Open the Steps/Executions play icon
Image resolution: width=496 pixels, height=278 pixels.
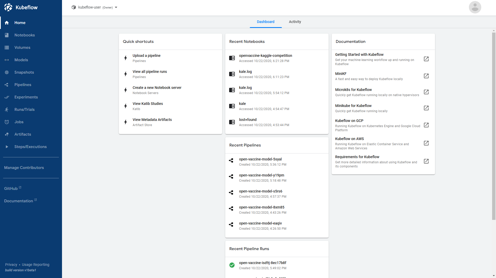(7, 147)
